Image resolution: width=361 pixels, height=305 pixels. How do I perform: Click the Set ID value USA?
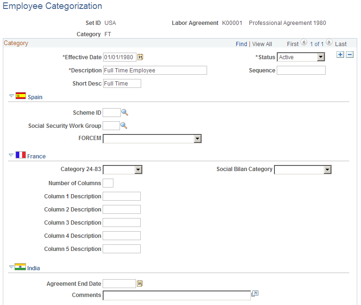pos(110,23)
